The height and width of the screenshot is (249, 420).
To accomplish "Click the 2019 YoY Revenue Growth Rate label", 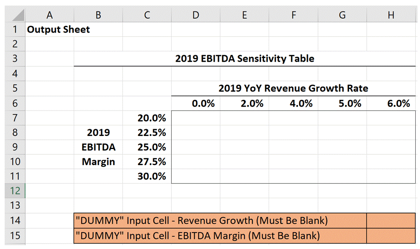I will tap(293, 88).
